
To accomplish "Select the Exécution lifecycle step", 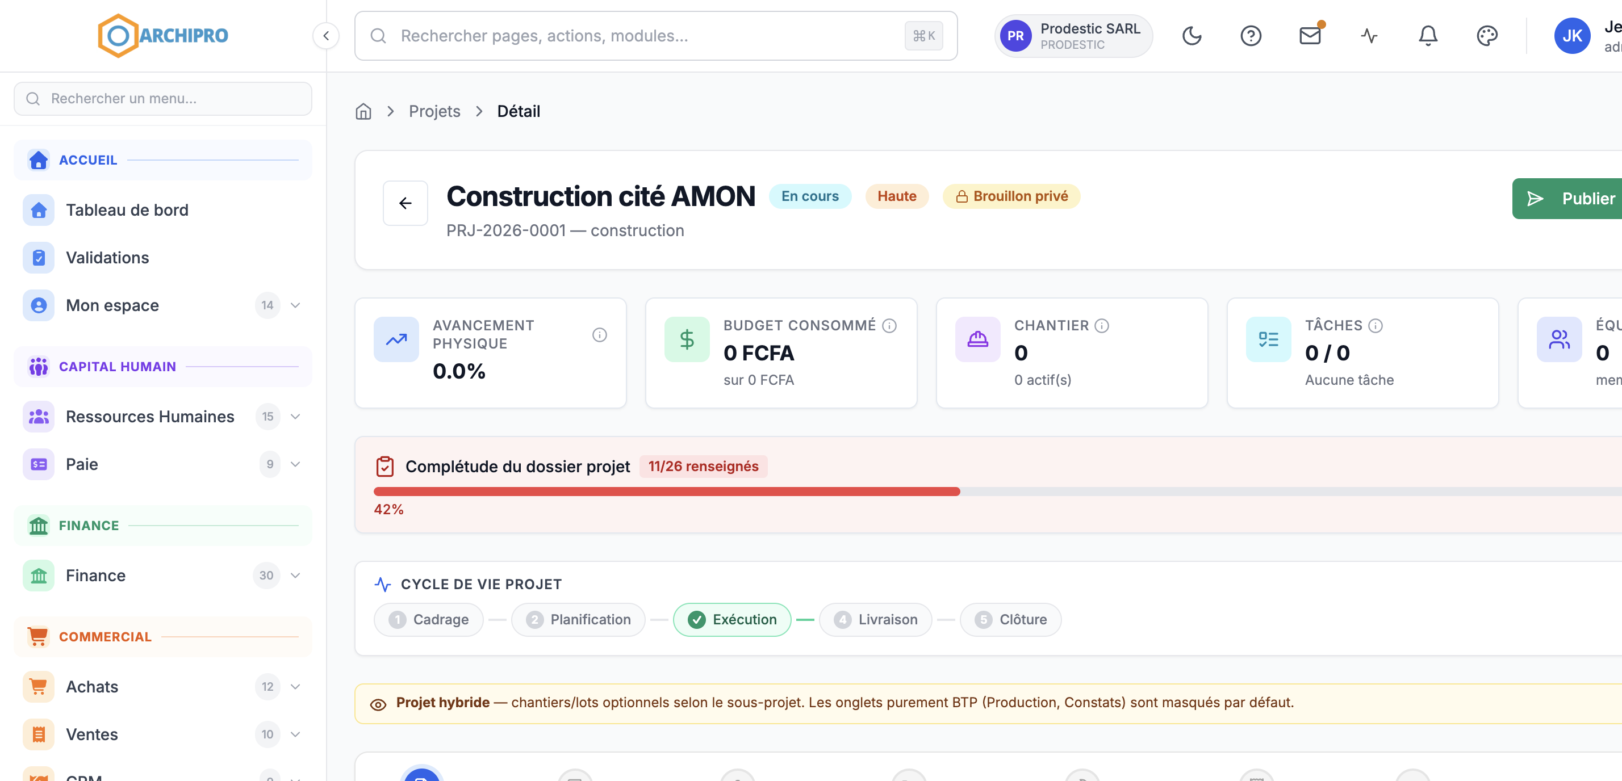I will pos(731,620).
